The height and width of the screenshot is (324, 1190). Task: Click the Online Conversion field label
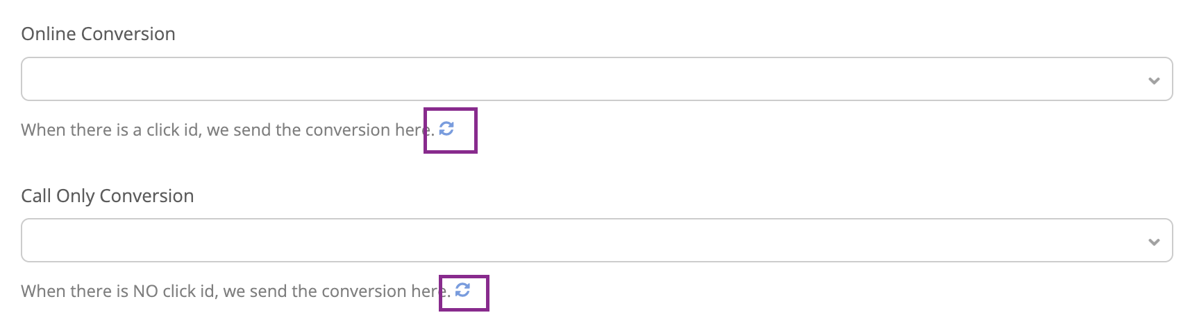point(98,34)
